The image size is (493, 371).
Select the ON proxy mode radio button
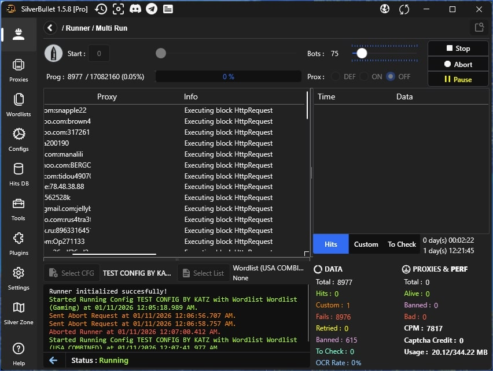(x=364, y=76)
